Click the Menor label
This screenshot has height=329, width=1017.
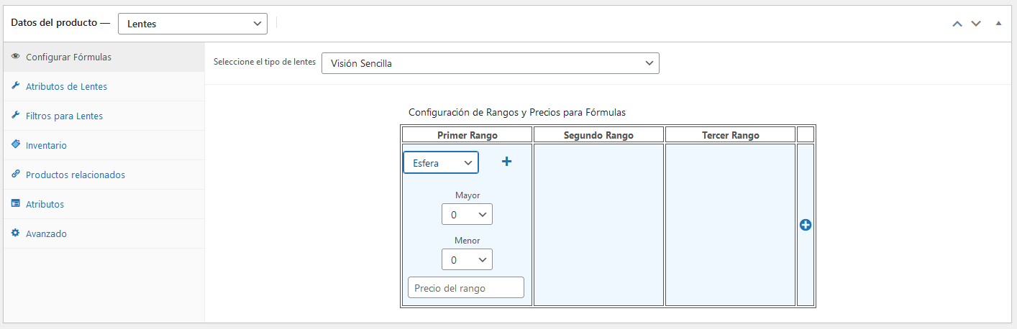(x=467, y=241)
